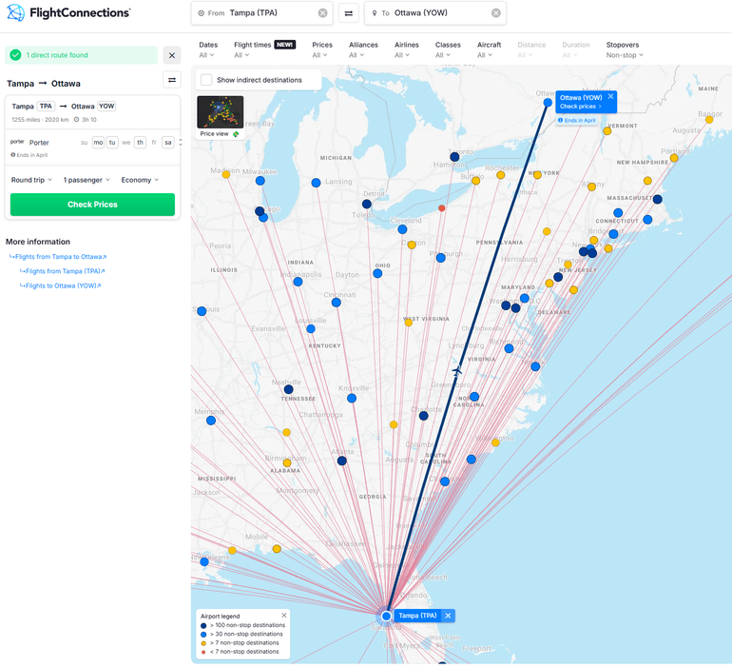Close the Ottawa (YOW) map popup
Viewport: 732px width, 668px height.
tap(610, 97)
